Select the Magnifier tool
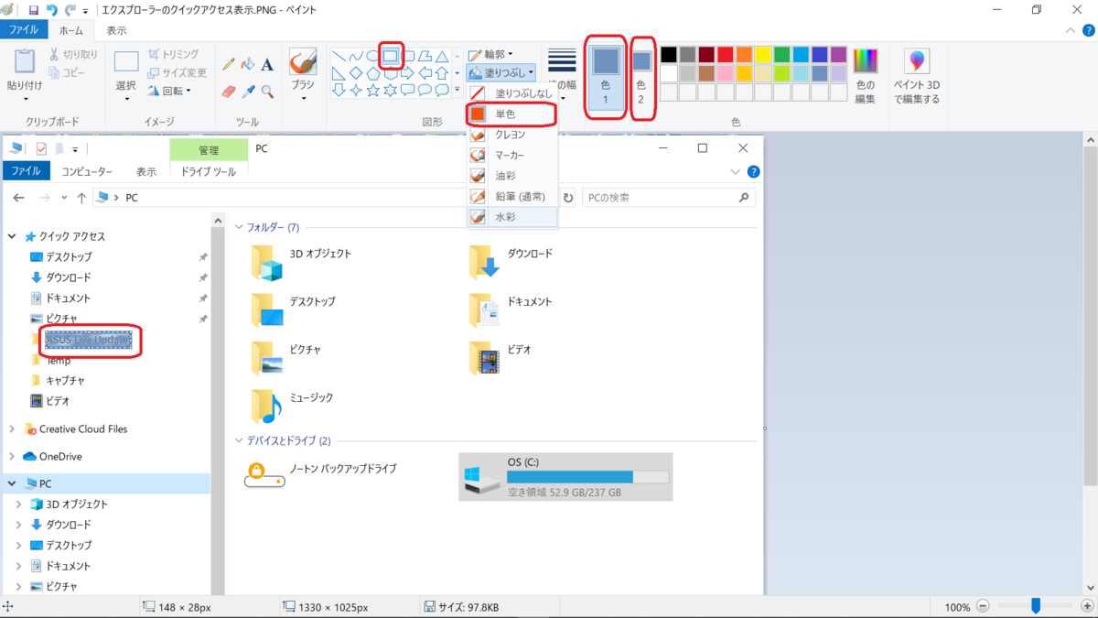 (x=267, y=90)
